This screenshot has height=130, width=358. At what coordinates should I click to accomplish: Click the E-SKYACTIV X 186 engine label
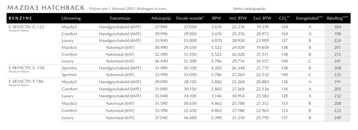pyautogui.click(x=26, y=81)
